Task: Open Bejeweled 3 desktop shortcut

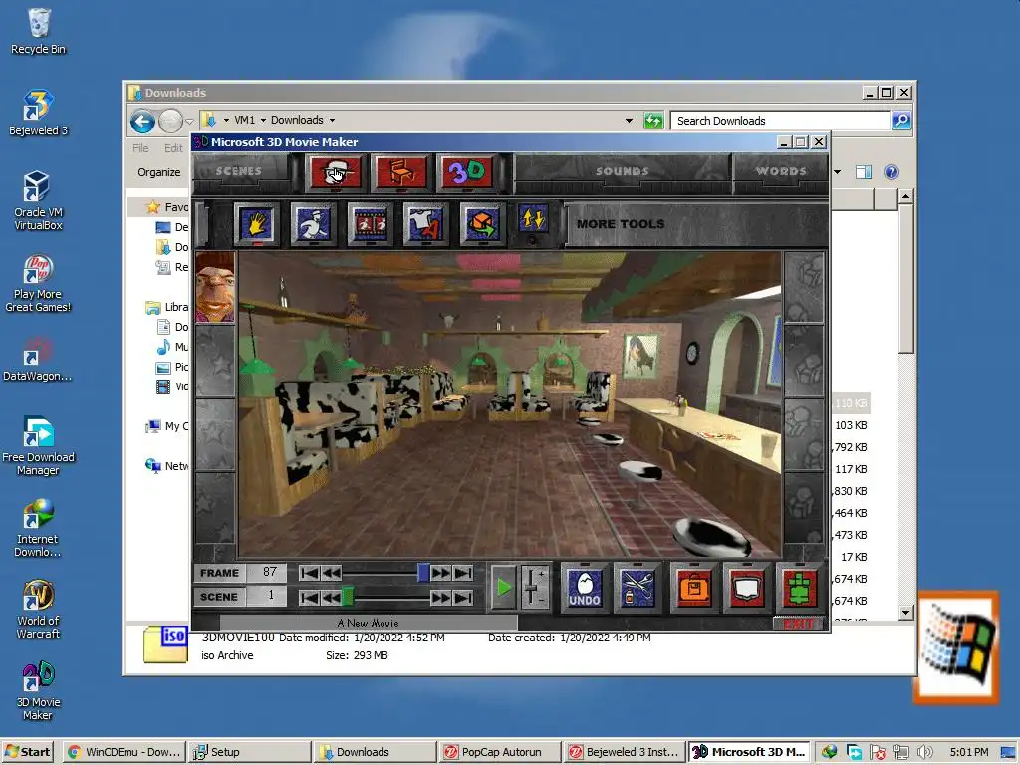Action: 39,112
